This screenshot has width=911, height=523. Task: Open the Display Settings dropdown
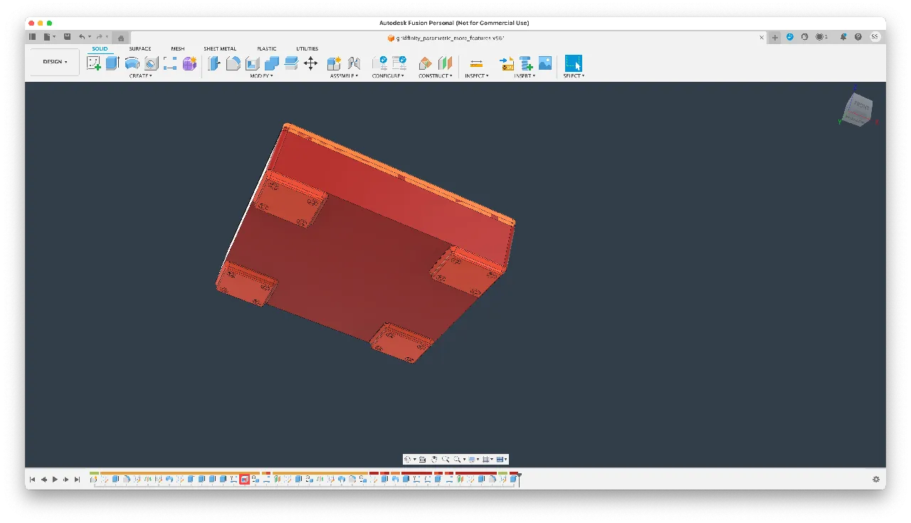pyautogui.click(x=473, y=459)
